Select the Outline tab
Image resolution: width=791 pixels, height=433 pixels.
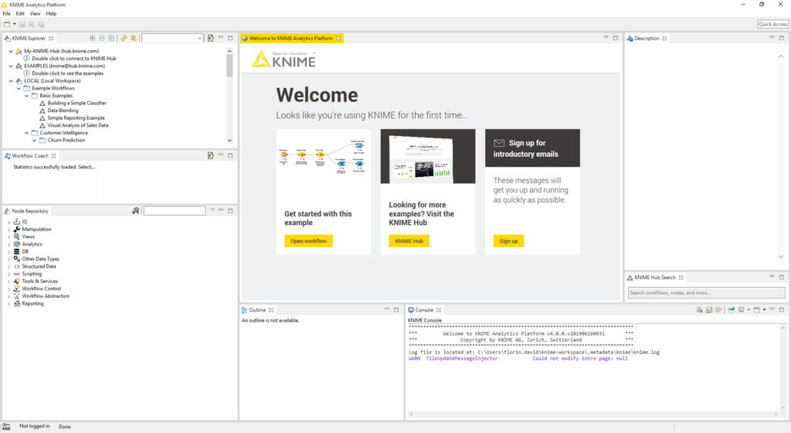[257, 310]
